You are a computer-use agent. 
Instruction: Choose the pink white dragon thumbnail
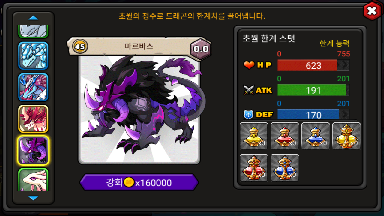[x=33, y=180]
